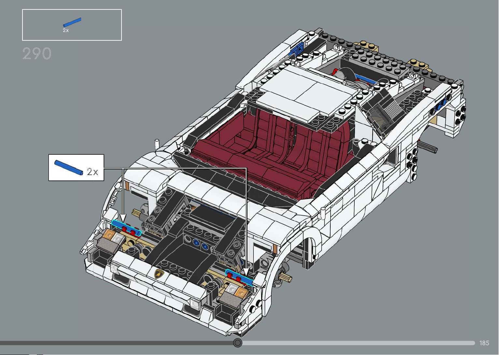Click the blue axle image in the callout box
499x355 pixels.
(69, 167)
